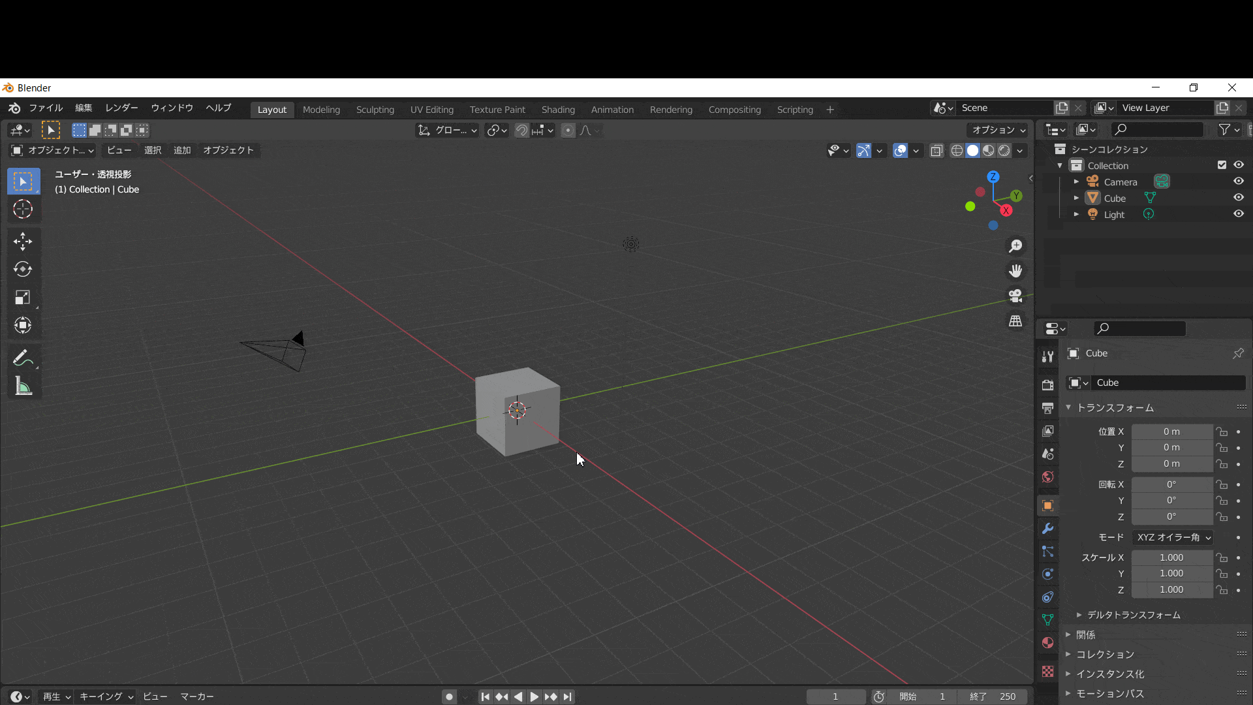This screenshot has height=705, width=1253.
Task: Hide the Camera in outliner
Action: click(1238, 181)
